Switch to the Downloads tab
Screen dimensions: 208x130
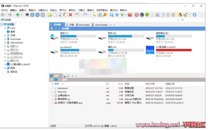83,25
